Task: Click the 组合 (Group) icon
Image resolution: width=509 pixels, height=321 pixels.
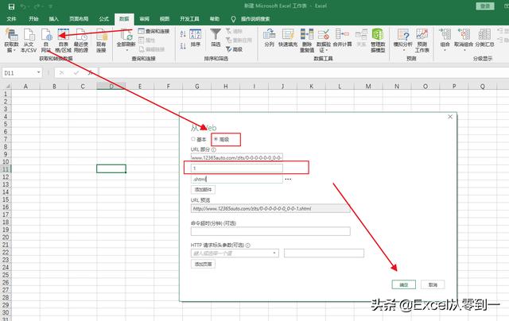Action: 445,34
